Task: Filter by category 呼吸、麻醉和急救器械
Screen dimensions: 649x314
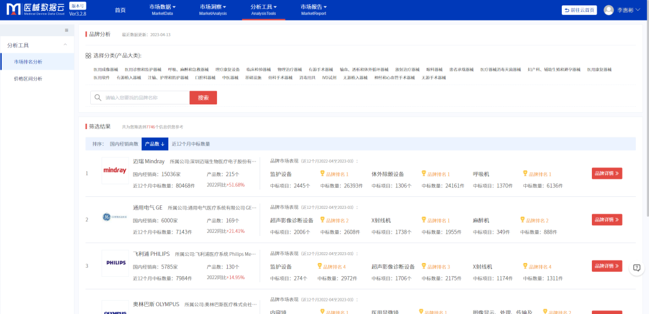Action: click(188, 70)
